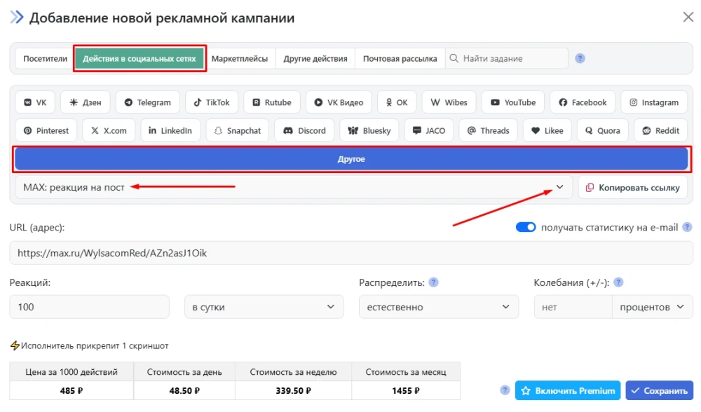701x412 pixels.
Task: Click the Сохранить button
Action: [659, 390]
